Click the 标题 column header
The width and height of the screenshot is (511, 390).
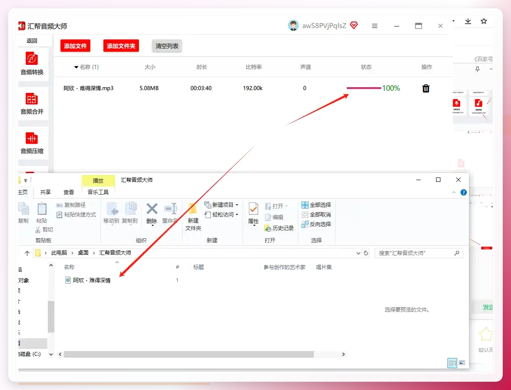tap(199, 267)
